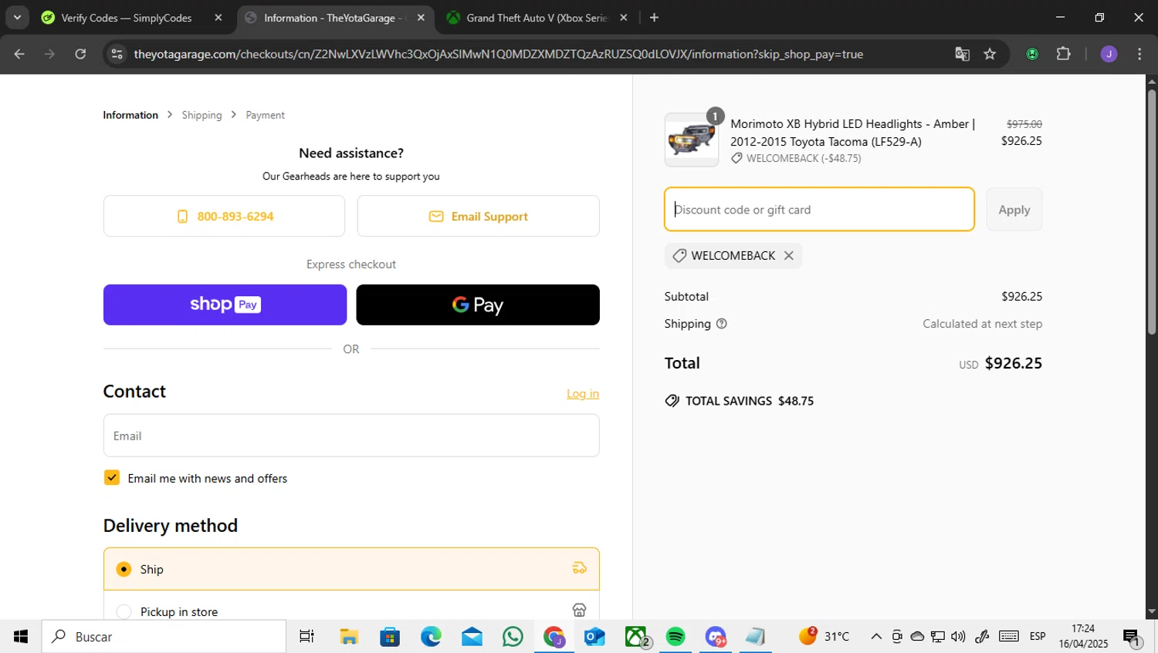Open the tab search dropdown arrow
The image size is (1158, 653).
[x=17, y=17]
